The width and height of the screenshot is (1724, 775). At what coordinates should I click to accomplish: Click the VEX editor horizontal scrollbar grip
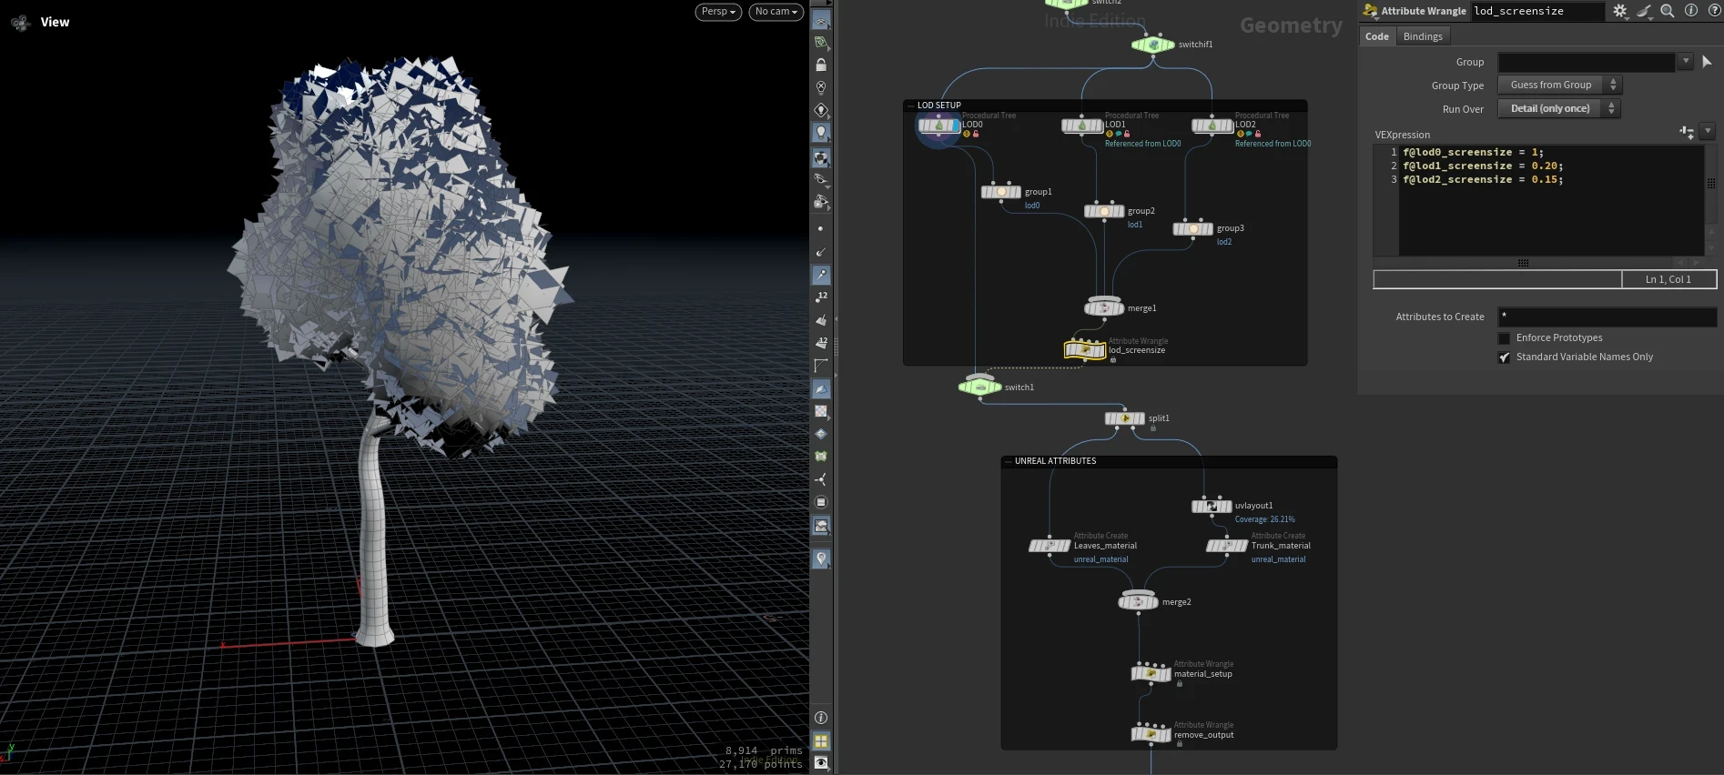(x=1523, y=263)
